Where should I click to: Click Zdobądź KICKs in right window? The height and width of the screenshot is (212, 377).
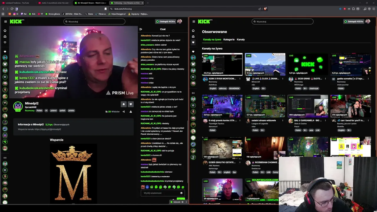(x=354, y=21)
